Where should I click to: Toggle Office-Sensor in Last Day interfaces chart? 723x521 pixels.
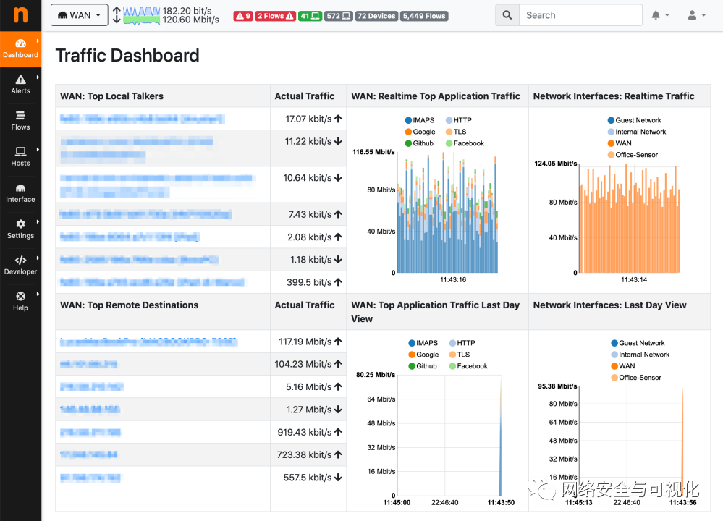coord(636,378)
